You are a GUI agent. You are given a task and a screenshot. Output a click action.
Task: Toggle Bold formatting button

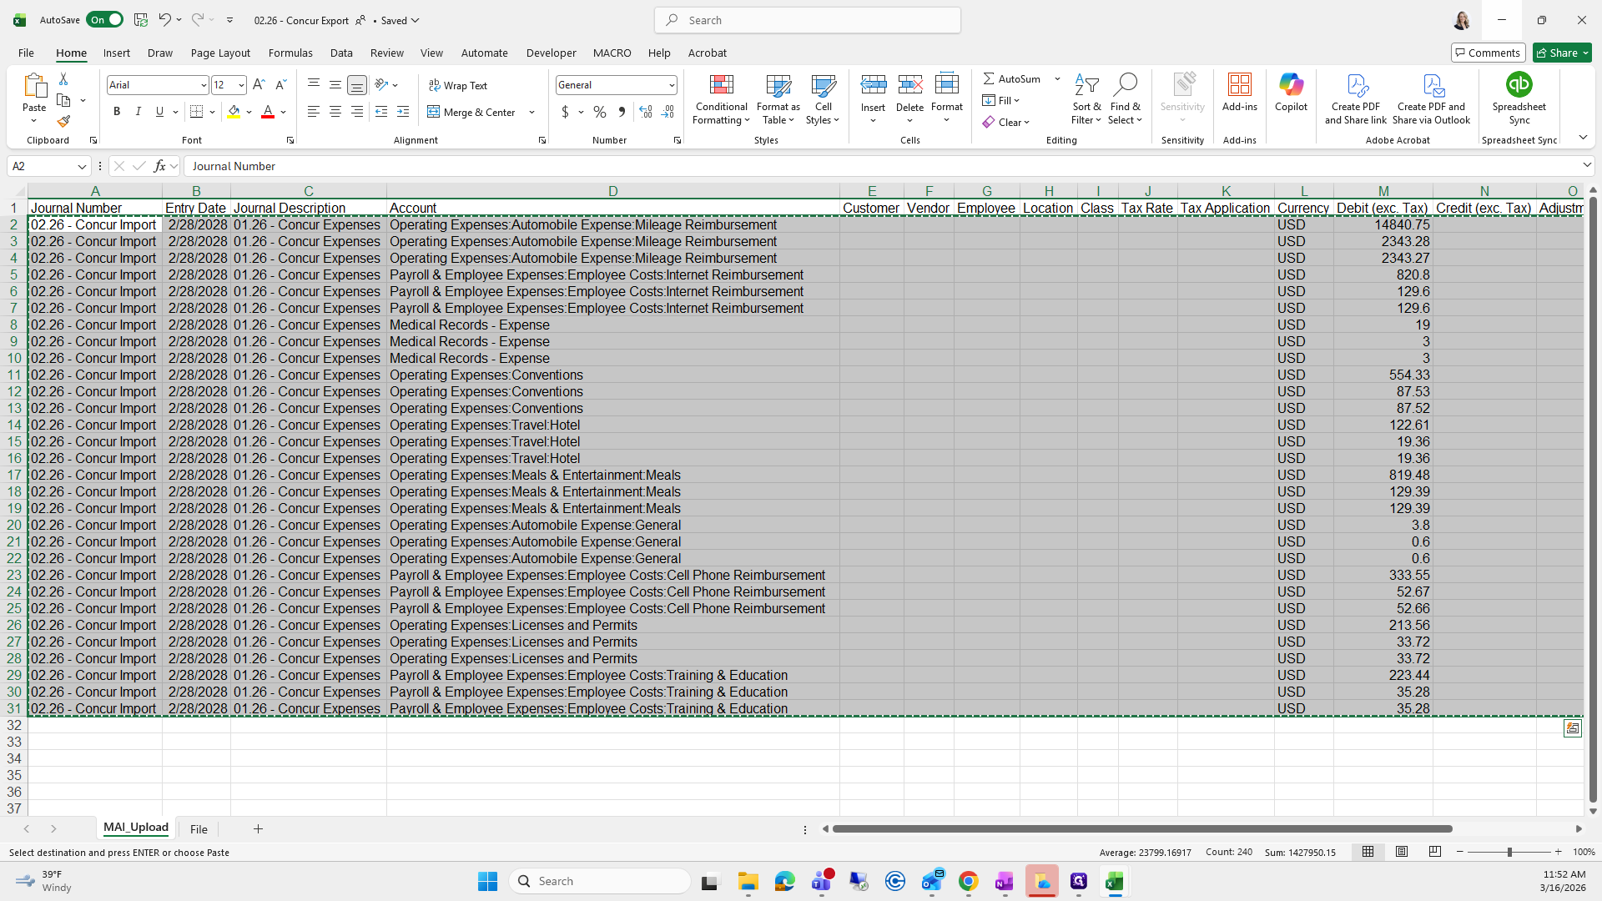coord(117,112)
